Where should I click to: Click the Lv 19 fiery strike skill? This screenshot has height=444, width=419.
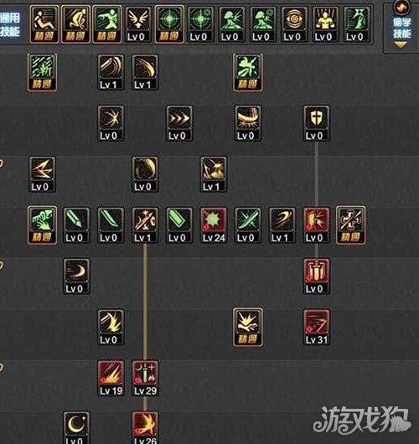click(x=111, y=379)
